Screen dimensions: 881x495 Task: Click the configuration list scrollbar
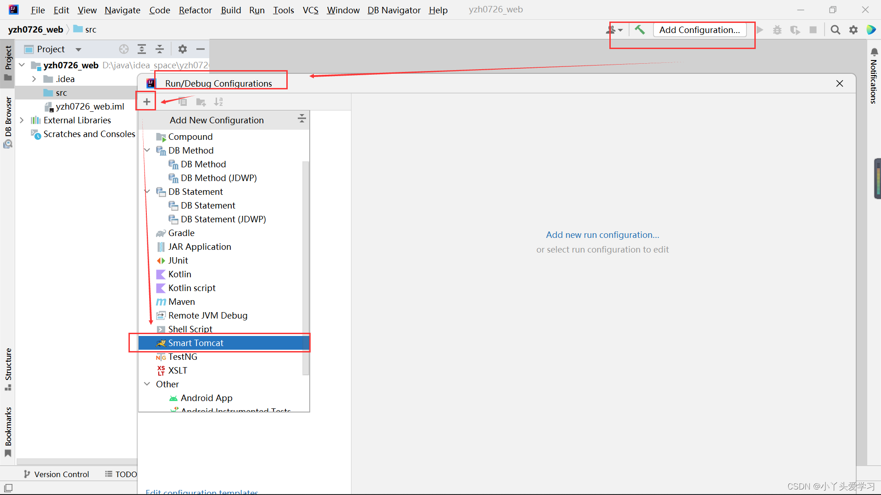pyautogui.click(x=306, y=268)
